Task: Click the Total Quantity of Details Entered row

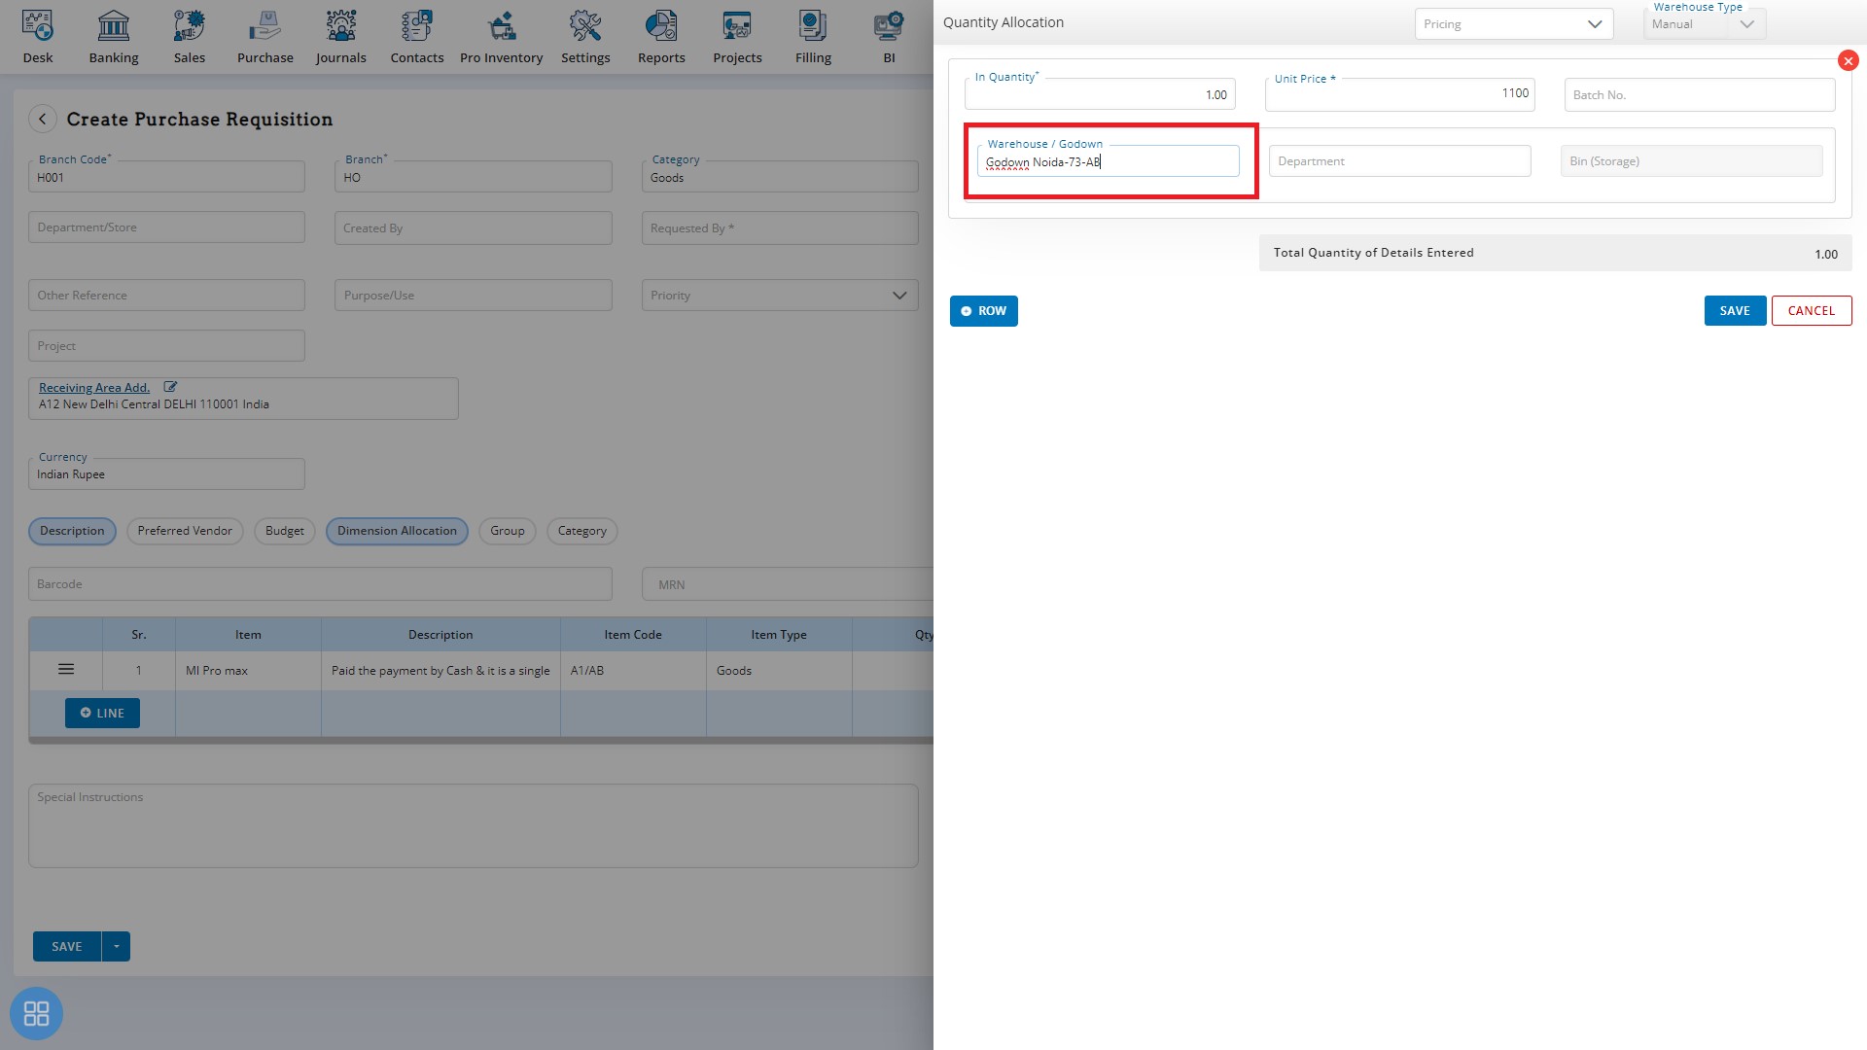Action: 1555,253
